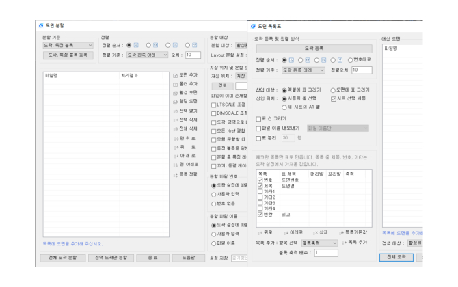Image resolution: width=458 pixels, height=287 pixels.
Task: Uncheck the 빈칸 row checkbox
Action: point(260,214)
